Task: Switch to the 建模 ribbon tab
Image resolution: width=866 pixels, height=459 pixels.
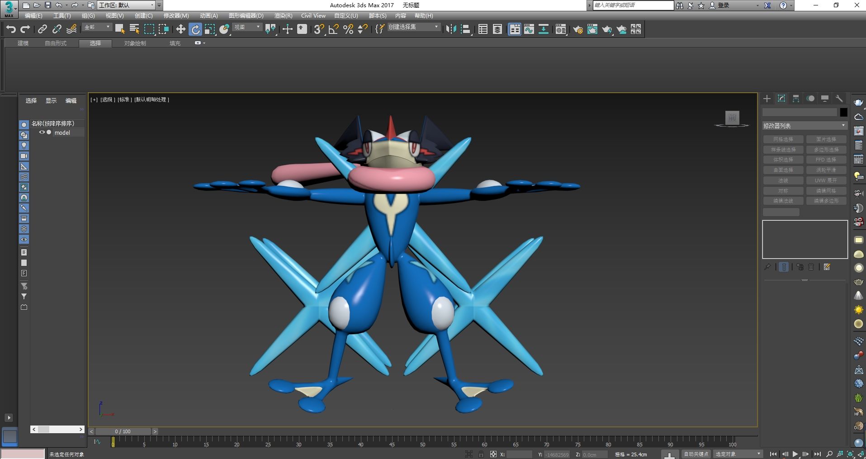Action: click(23, 43)
